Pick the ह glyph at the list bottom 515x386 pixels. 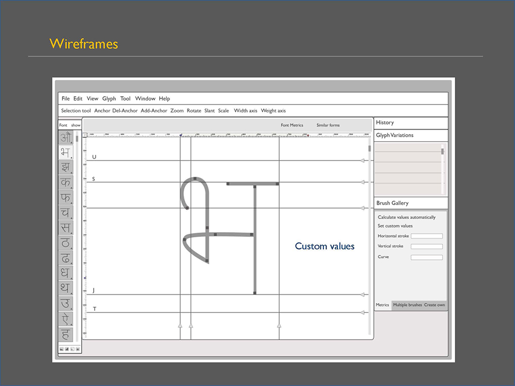66,334
